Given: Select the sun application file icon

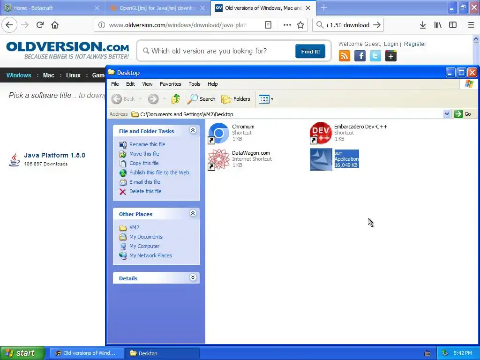Looking at the screenshot, I should click(x=321, y=159).
